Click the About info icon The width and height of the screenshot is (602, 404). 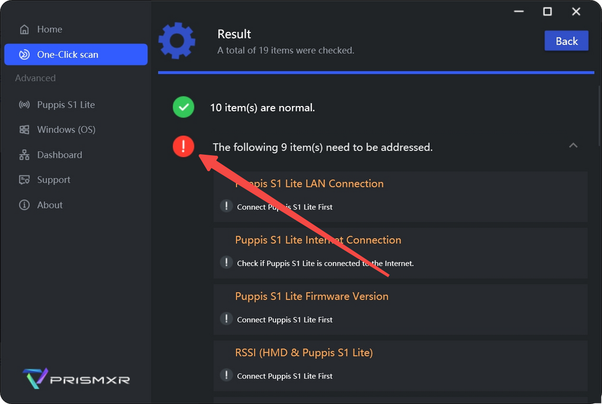click(x=24, y=205)
